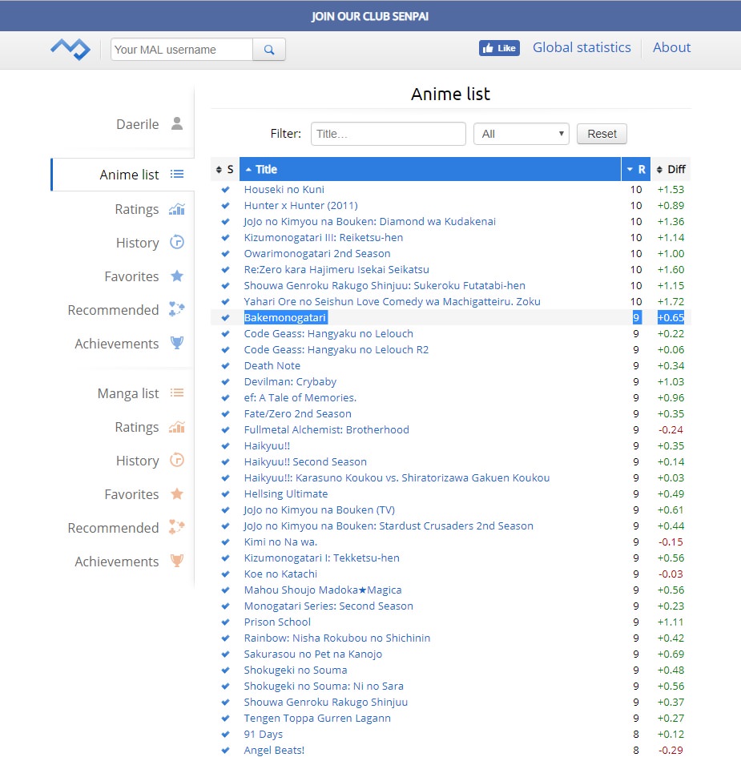The image size is (741, 757).
Task: Click the search magnifier button
Action: click(x=269, y=49)
